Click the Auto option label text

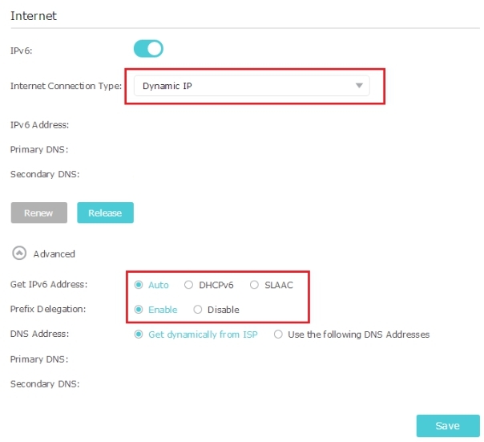coord(159,285)
